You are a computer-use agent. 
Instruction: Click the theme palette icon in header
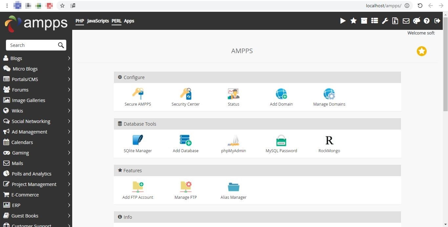[416, 21]
